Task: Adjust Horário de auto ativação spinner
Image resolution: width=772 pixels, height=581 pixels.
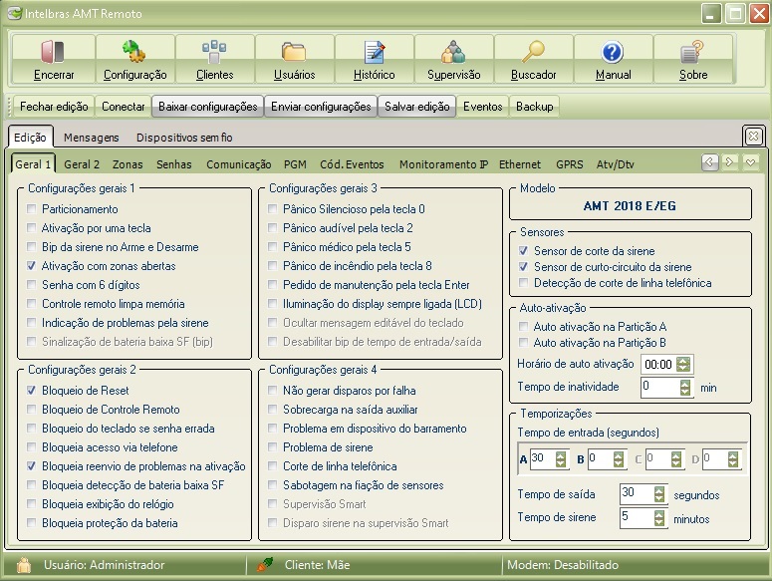Action: point(683,365)
